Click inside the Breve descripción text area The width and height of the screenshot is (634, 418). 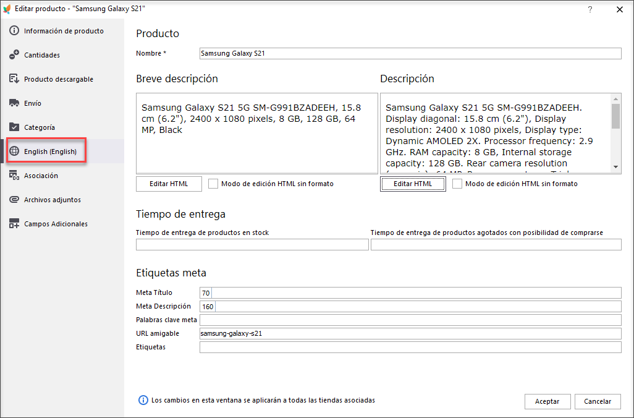tap(257, 134)
